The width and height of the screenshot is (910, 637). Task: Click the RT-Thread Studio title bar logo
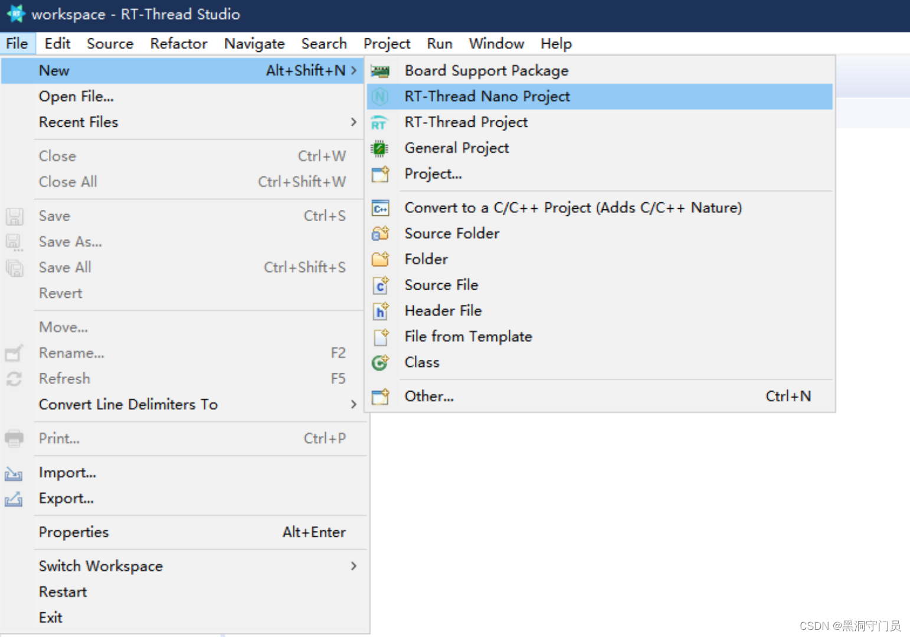[x=16, y=14]
